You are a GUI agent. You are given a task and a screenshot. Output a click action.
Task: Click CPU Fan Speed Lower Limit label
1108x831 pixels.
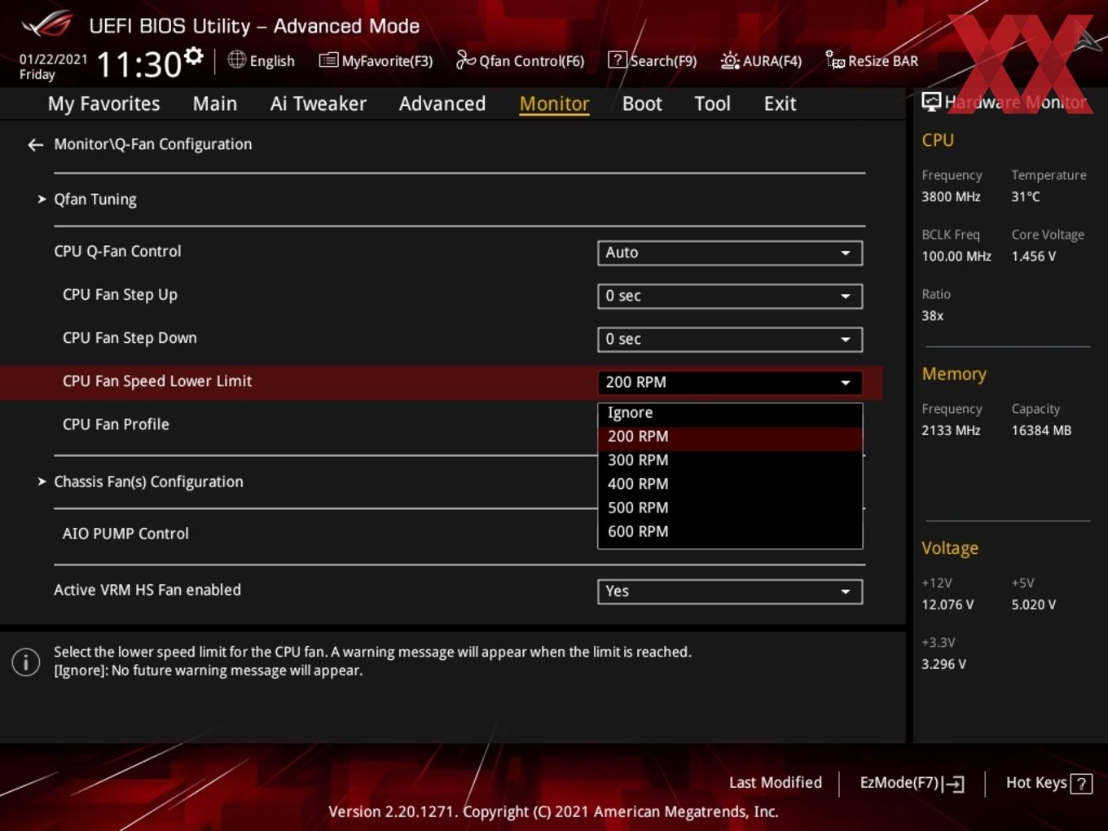pyautogui.click(x=157, y=381)
